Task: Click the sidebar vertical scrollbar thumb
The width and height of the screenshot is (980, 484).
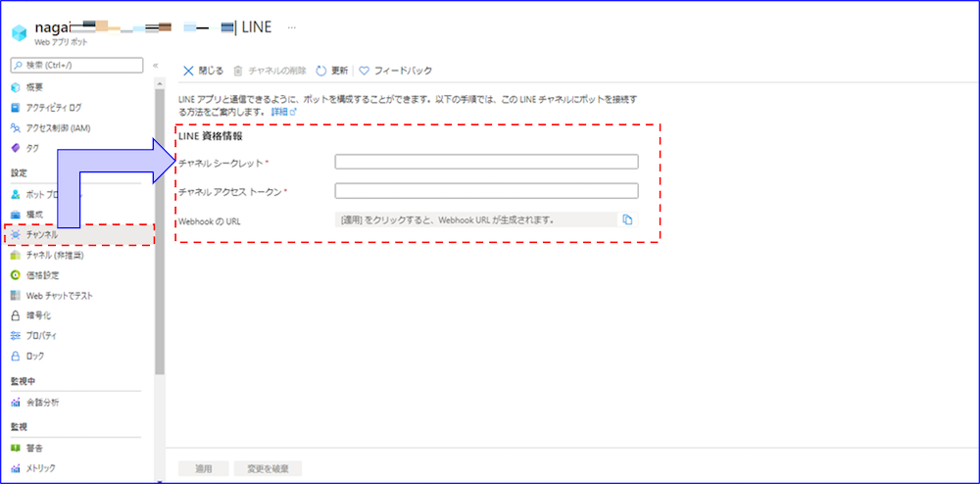Action: 160,231
